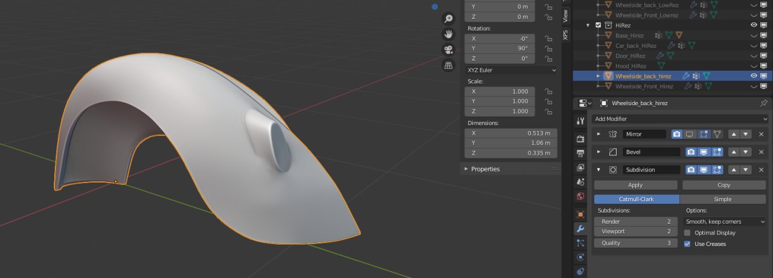
Task: Click the Mirror modifier type icon
Action: click(x=613, y=134)
